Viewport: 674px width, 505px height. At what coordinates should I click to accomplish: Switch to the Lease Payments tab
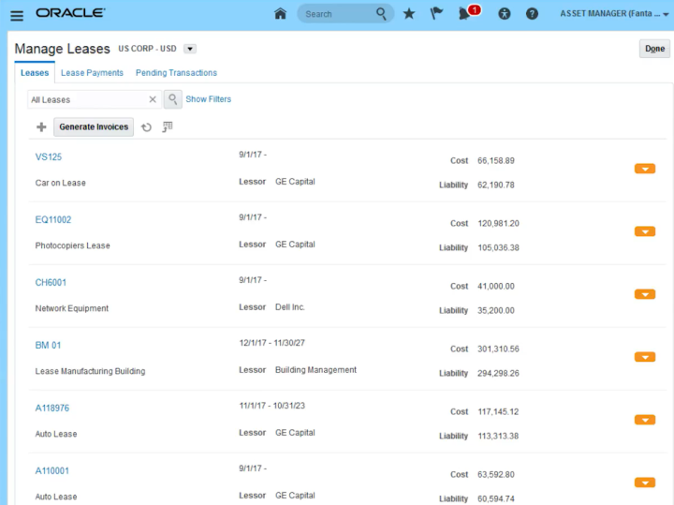(x=92, y=73)
